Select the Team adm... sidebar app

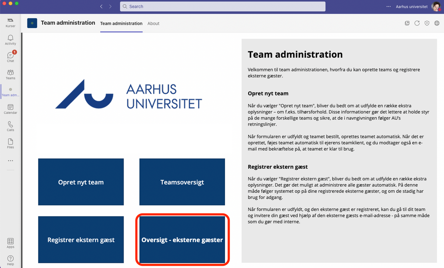(10, 92)
